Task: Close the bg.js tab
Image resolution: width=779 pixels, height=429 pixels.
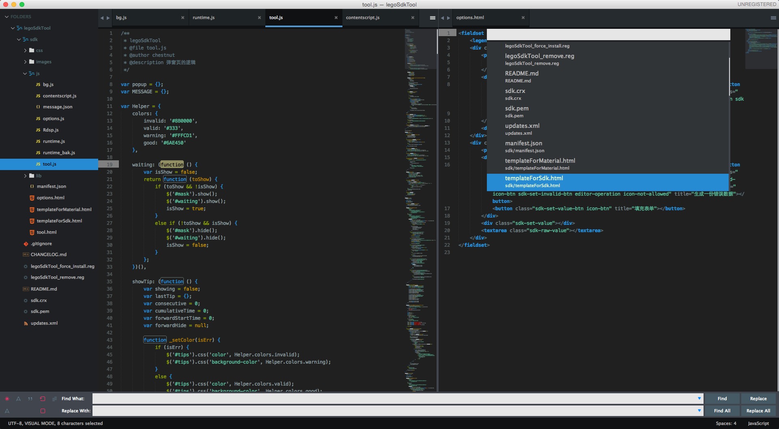Action: pyautogui.click(x=183, y=17)
